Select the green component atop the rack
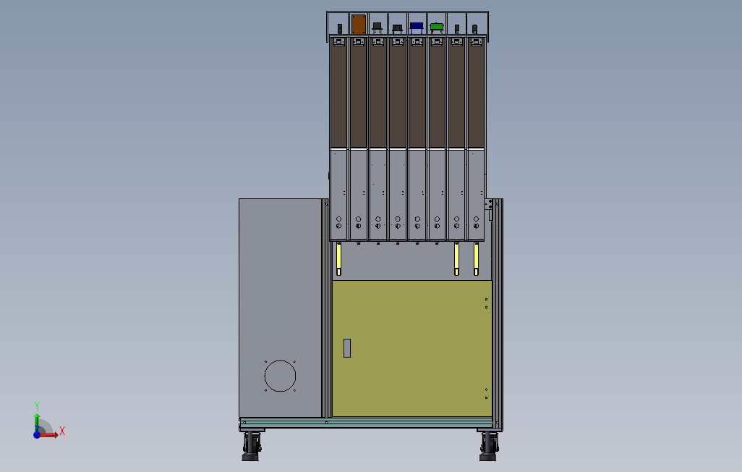This screenshot has height=472, width=742. point(436,27)
